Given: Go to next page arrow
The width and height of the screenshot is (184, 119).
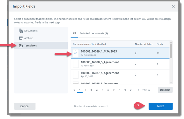Looking at the screenshot, I should coord(131,90).
